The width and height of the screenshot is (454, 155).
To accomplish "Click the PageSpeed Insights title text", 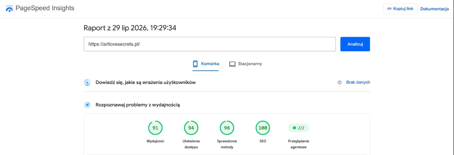I will click(45, 8).
